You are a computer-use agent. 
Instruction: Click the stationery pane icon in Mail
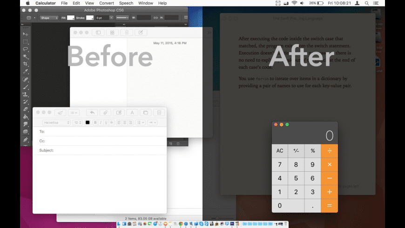pyautogui.click(x=159, y=113)
